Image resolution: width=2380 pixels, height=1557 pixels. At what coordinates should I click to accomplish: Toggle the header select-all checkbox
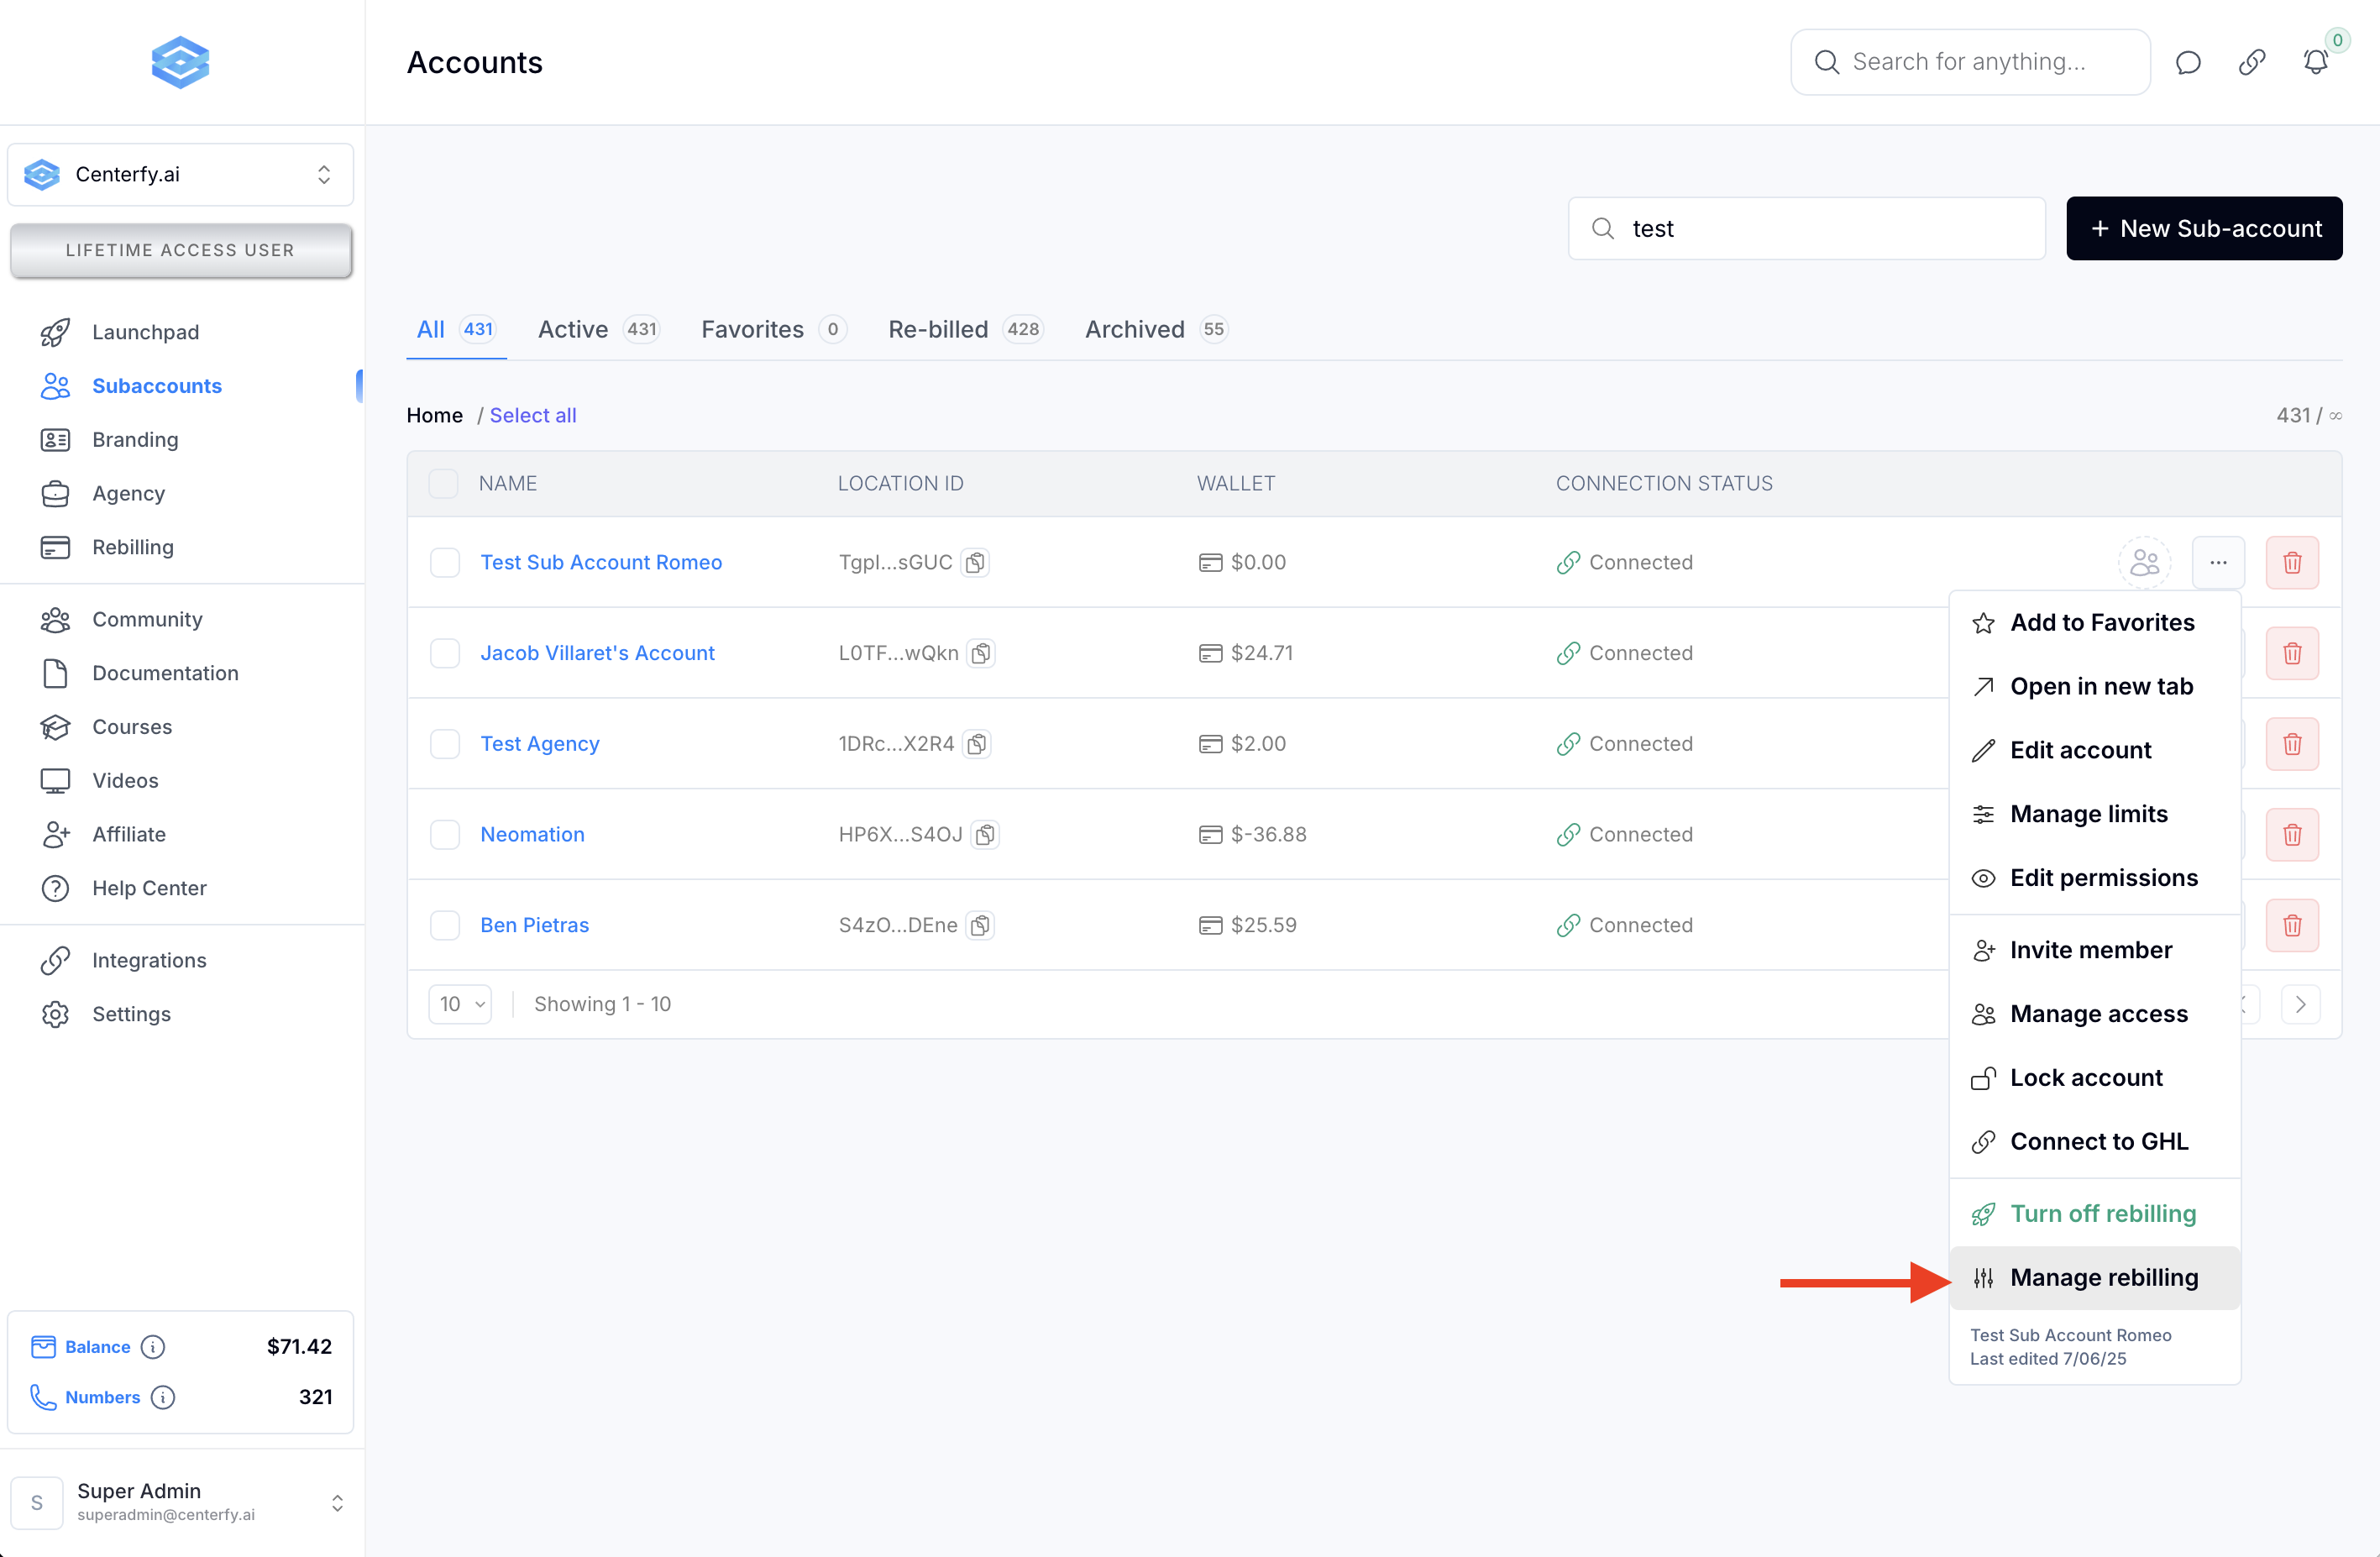point(443,483)
